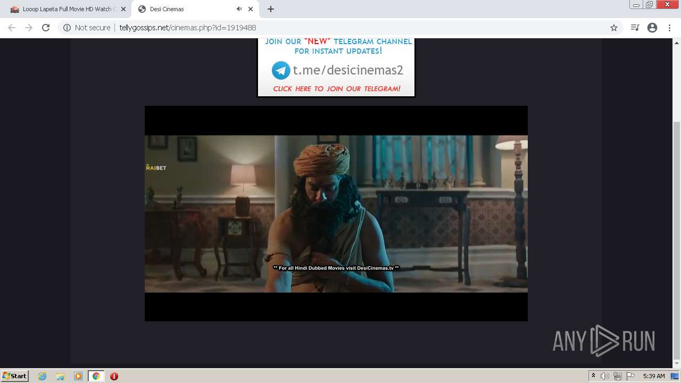This screenshot has height=383, width=681.
Task: Launch Internet Explorer from the taskbar
Action: coord(43,376)
